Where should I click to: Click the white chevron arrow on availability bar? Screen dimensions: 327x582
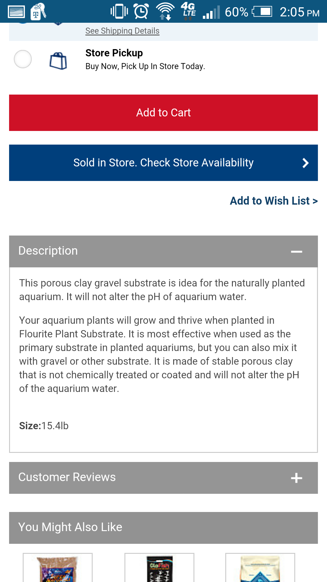click(306, 163)
